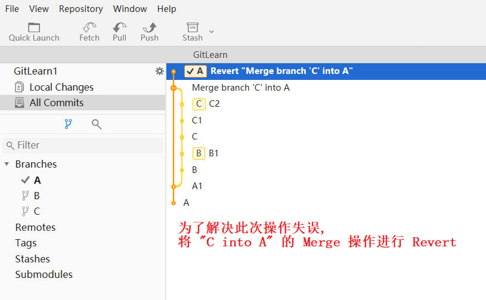Switch to the branch view icon
This screenshot has width=486, height=300.
[x=68, y=124]
